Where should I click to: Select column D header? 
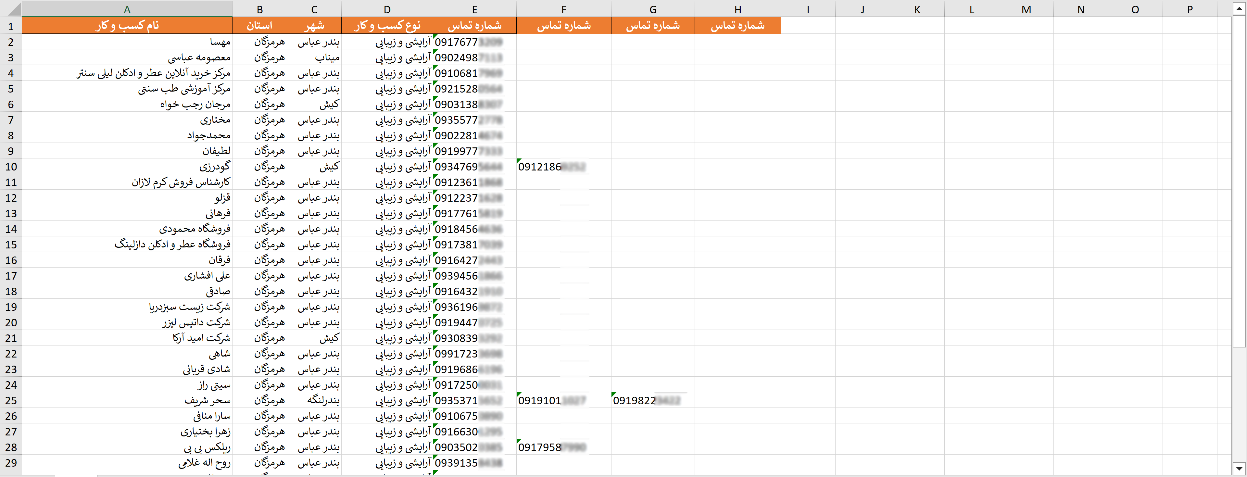coord(387,9)
